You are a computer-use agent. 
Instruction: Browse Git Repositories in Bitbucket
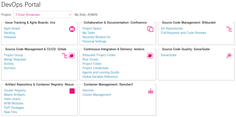(x=172, y=28)
